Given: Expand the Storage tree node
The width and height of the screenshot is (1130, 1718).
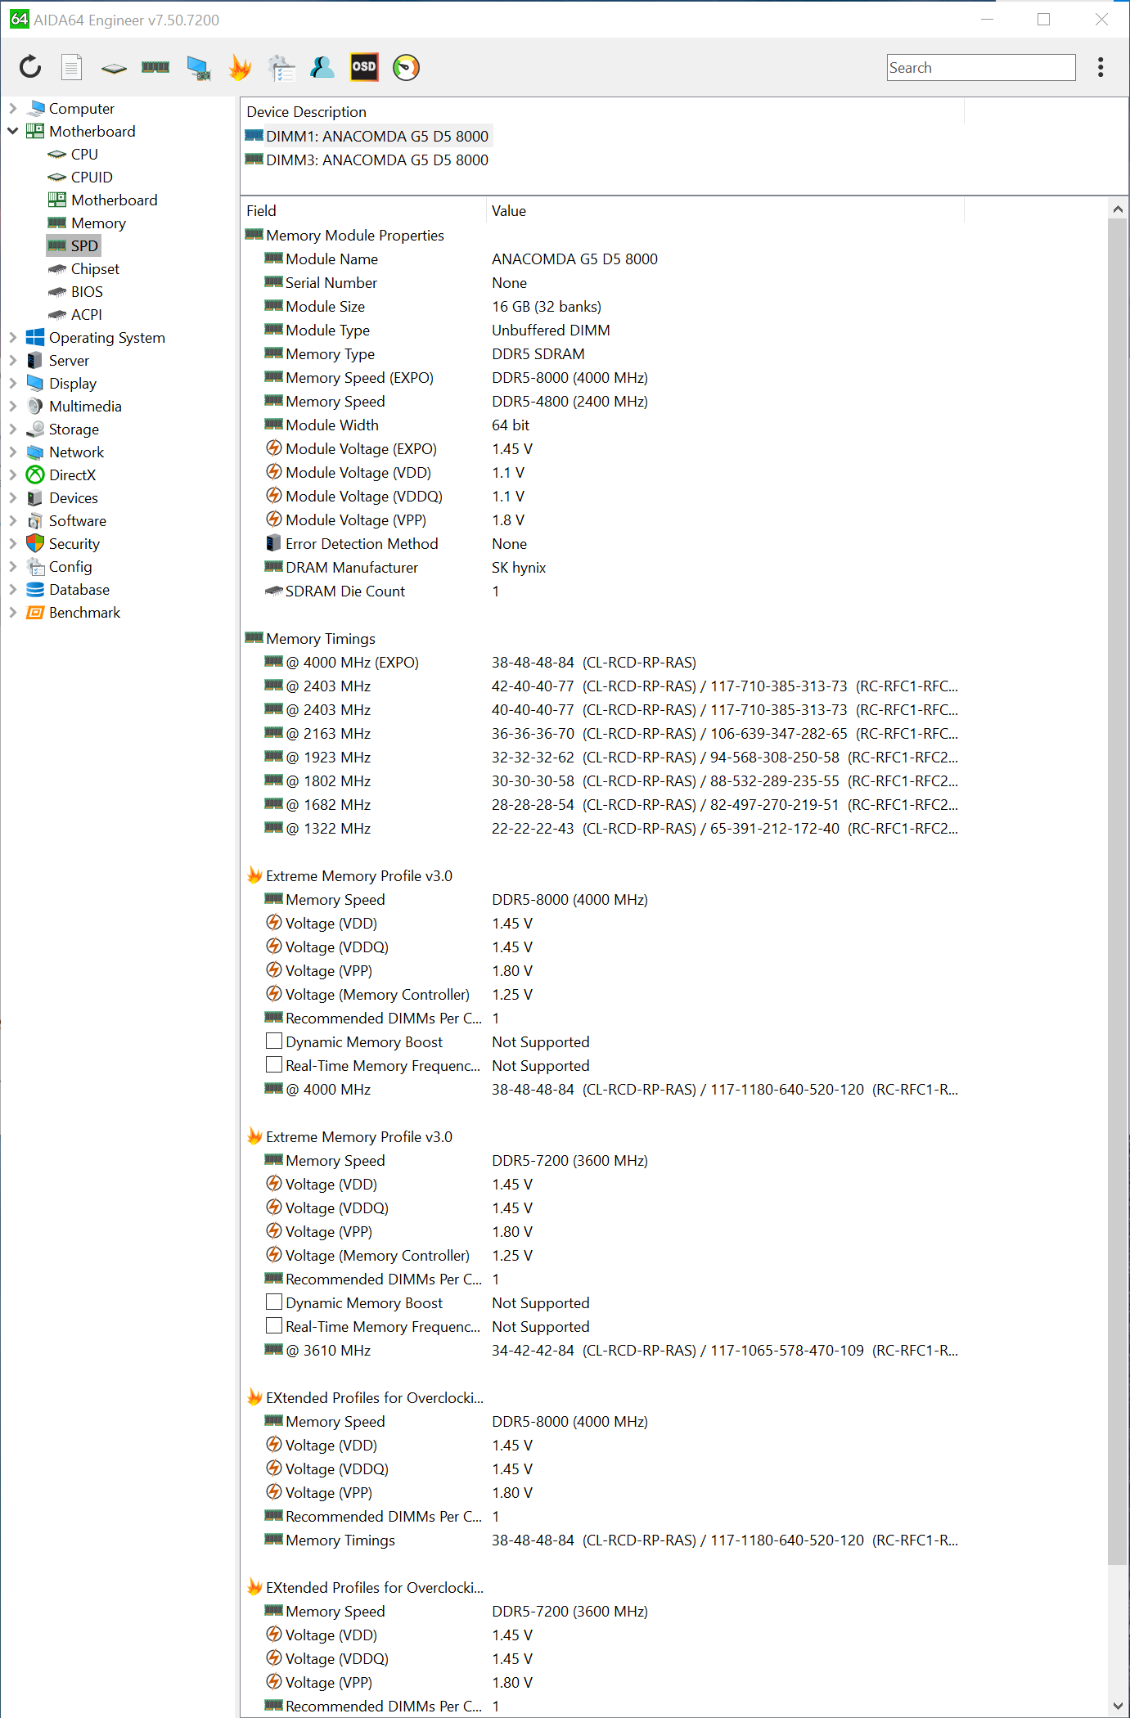Looking at the screenshot, I should [12, 429].
